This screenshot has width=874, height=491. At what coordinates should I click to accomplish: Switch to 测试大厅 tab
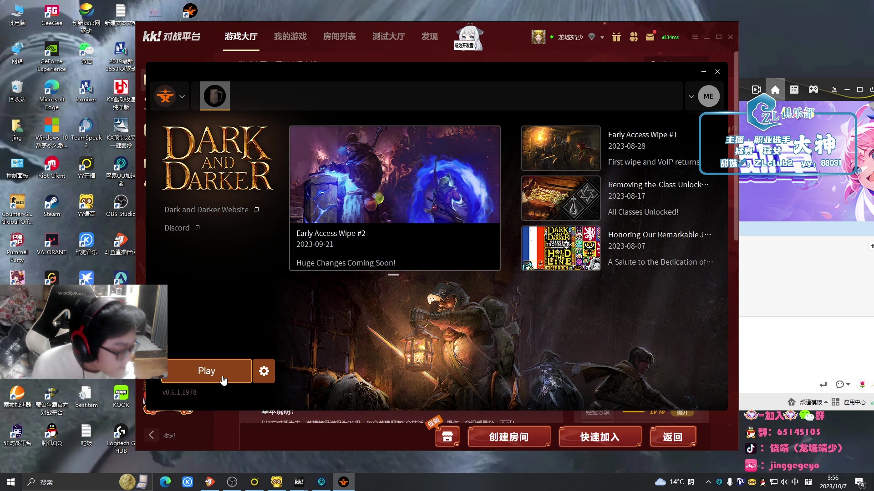pyautogui.click(x=388, y=36)
